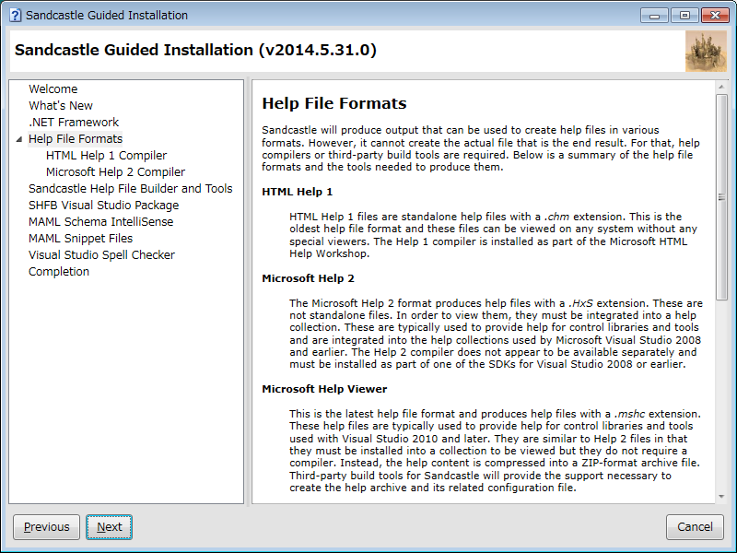Cancel the guided installation
The image size is (737, 553).
click(x=695, y=527)
